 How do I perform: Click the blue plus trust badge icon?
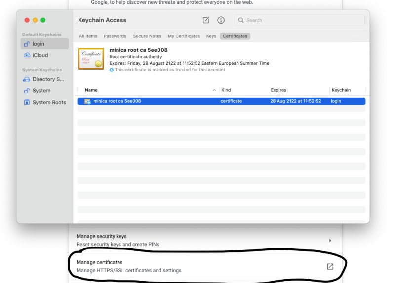(x=112, y=70)
